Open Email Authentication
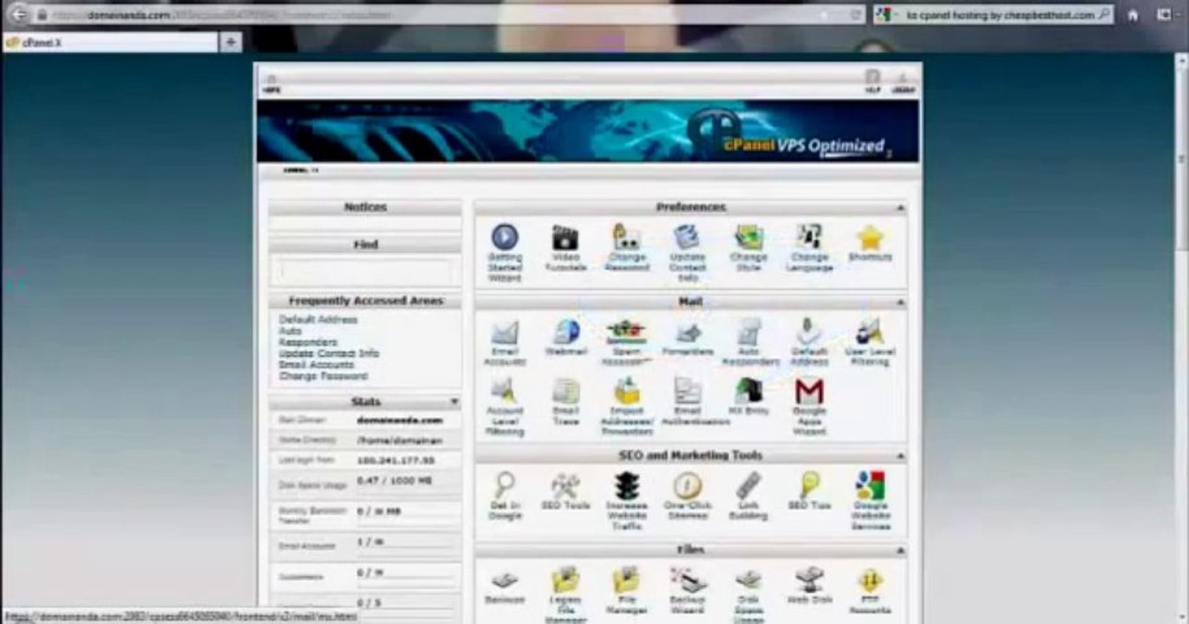The image size is (1189, 624). pyautogui.click(x=687, y=391)
